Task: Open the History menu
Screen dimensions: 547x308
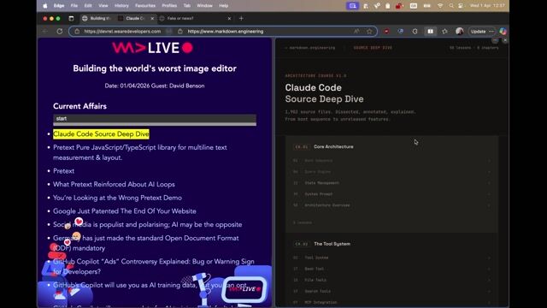Action: point(121,6)
